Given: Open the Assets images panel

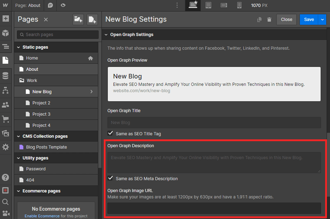Looking at the screenshot, I should (6, 133).
